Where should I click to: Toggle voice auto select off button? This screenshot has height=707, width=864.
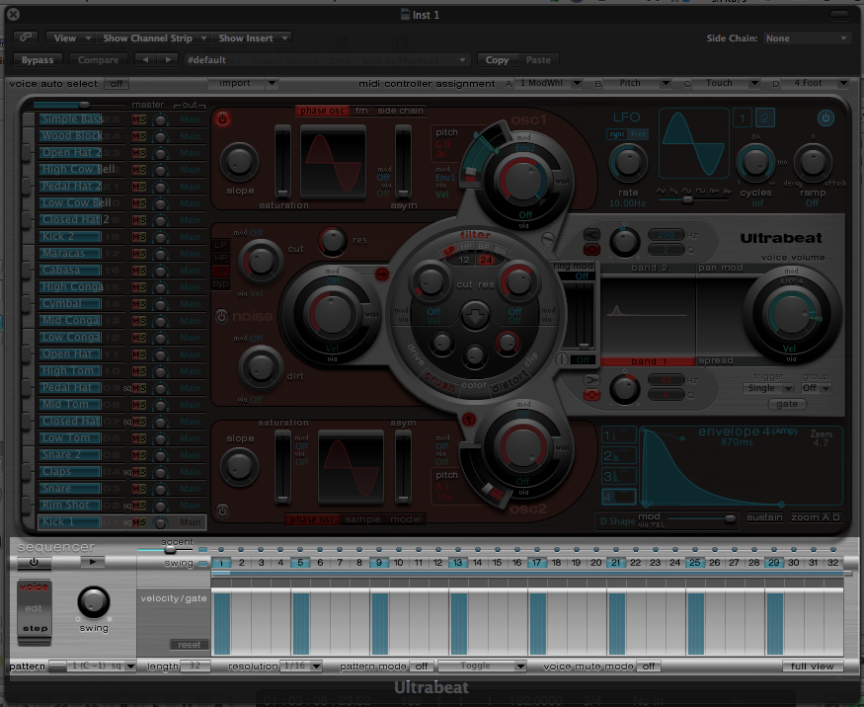pos(117,84)
